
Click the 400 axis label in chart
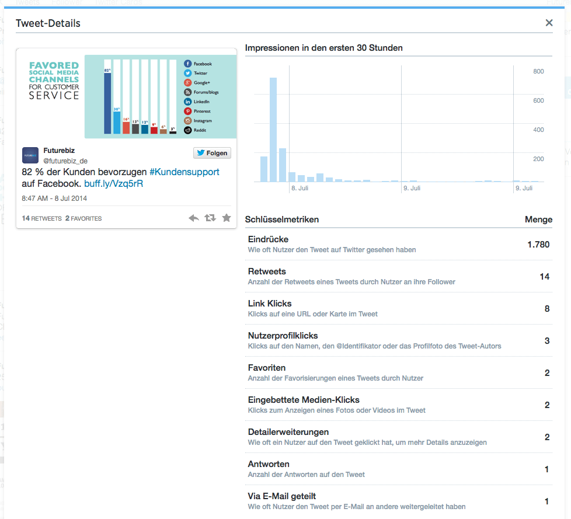pyautogui.click(x=538, y=130)
